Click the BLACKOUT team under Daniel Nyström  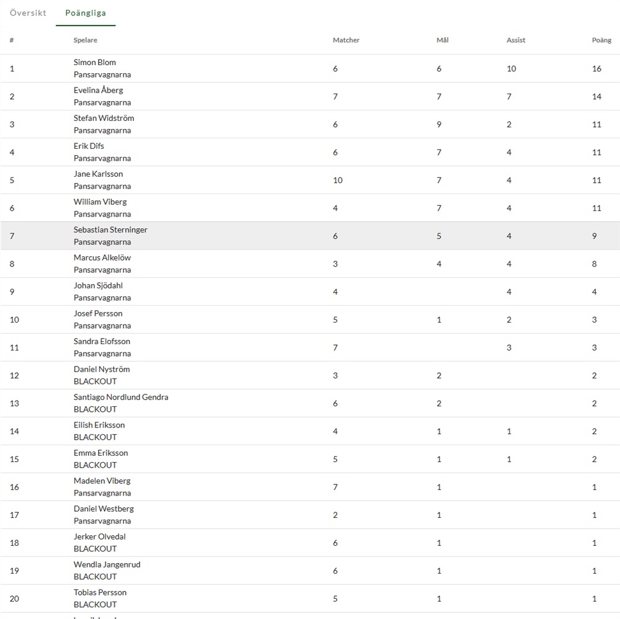(95, 381)
